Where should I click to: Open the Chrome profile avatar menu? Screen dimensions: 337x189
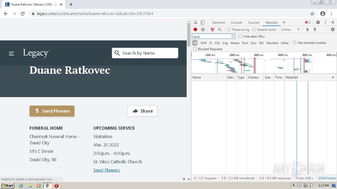point(323,14)
